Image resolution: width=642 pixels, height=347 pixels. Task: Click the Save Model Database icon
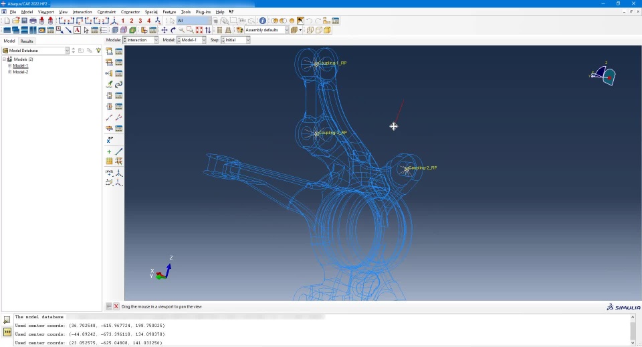click(24, 21)
